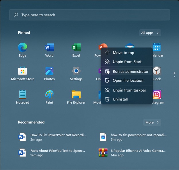Click the Move to top arrow icon
Screen dimensions: 179x170
107,53
